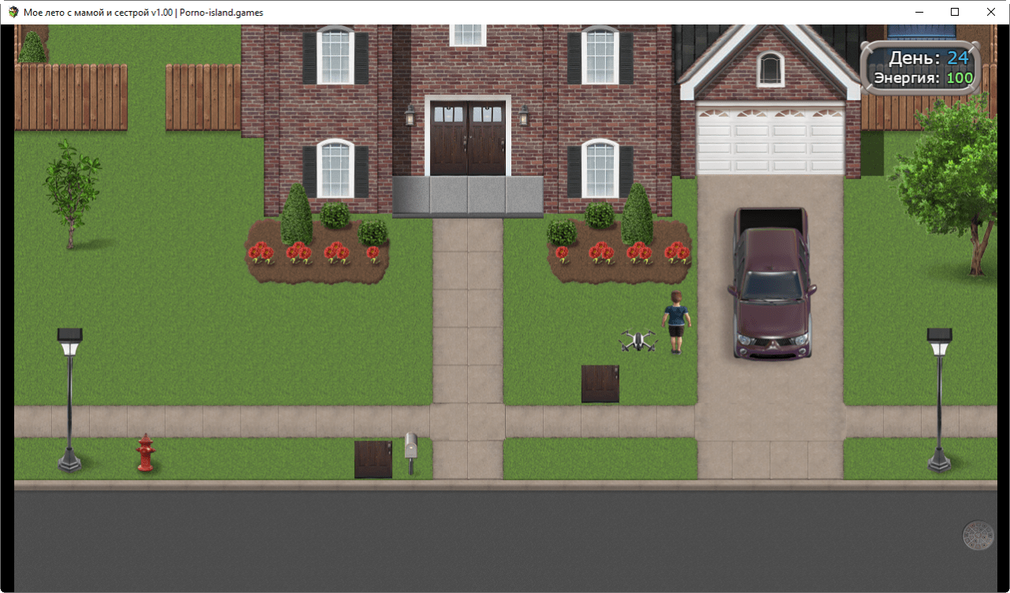Maximize the game window
Screen dimensions: 1010x593
[955, 12]
